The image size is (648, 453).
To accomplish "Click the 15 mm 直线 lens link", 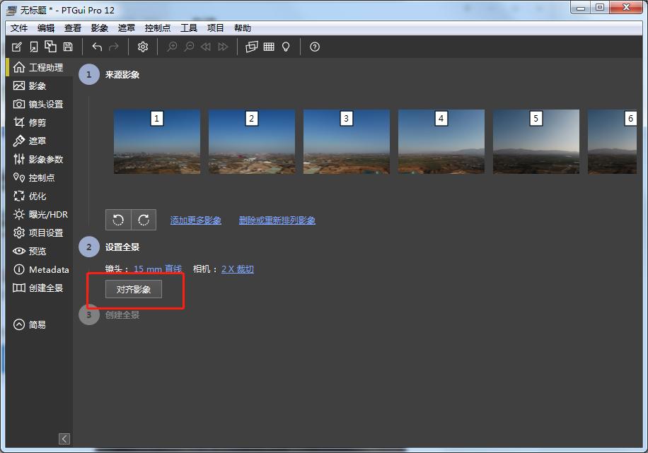I will coord(158,269).
